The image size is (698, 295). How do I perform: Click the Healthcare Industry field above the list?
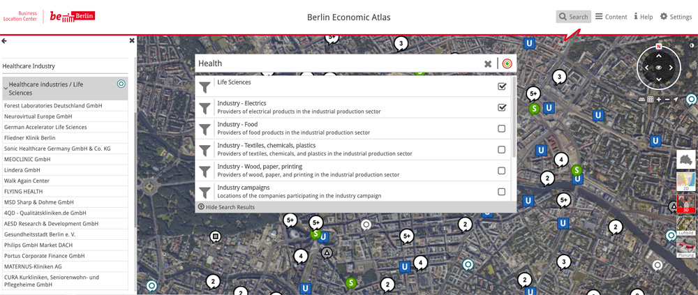pyautogui.click(x=65, y=66)
